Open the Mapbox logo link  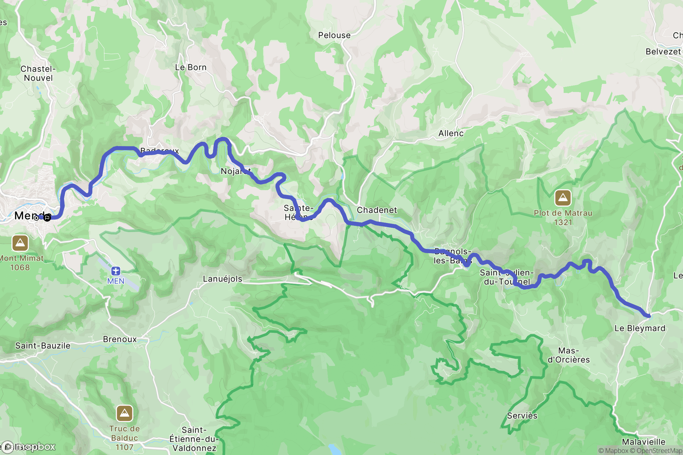pyautogui.click(x=29, y=447)
